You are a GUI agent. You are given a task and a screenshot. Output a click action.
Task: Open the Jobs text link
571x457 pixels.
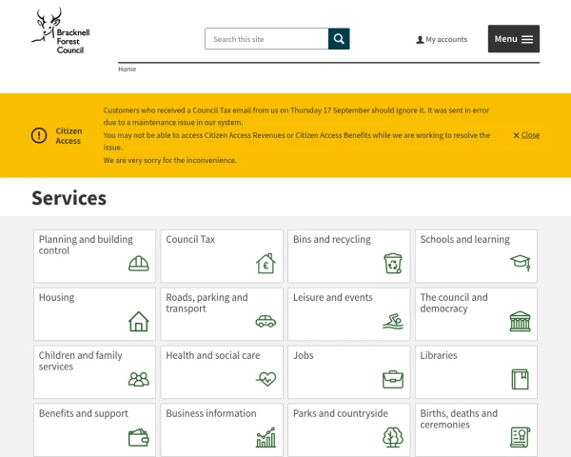[304, 355]
